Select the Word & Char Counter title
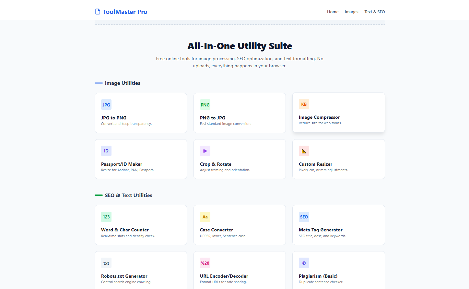Image resolution: width=469 pixels, height=289 pixels. pos(125,230)
